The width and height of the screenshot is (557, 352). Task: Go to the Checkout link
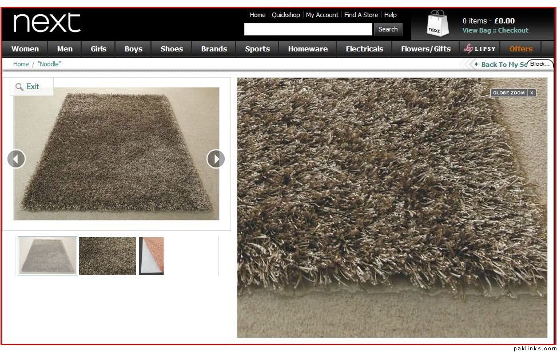(513, 30)
